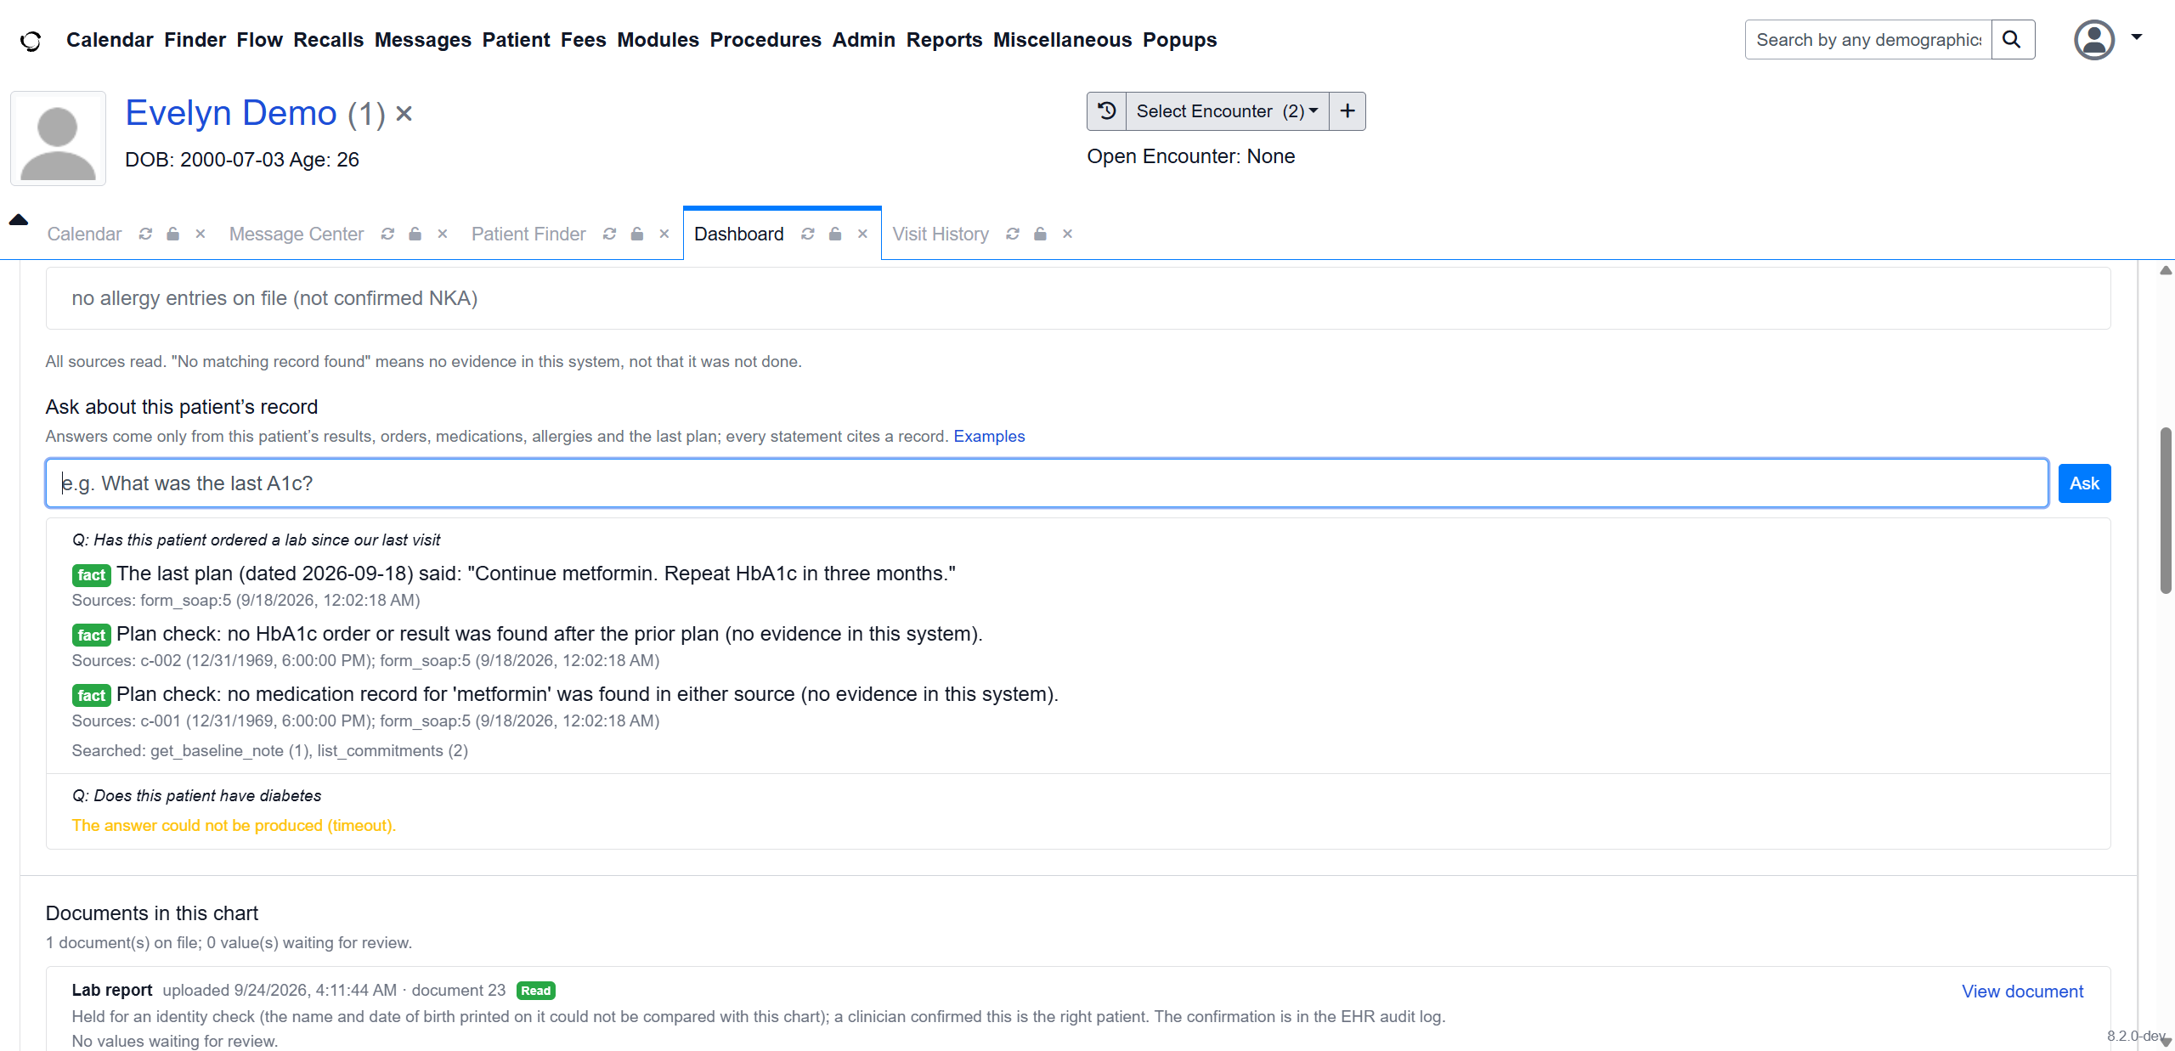Open the Procedures menu
Image resolution: width=2175 pixels, height=1051 pixels.
pyautogui.click(x=765, y=40)
